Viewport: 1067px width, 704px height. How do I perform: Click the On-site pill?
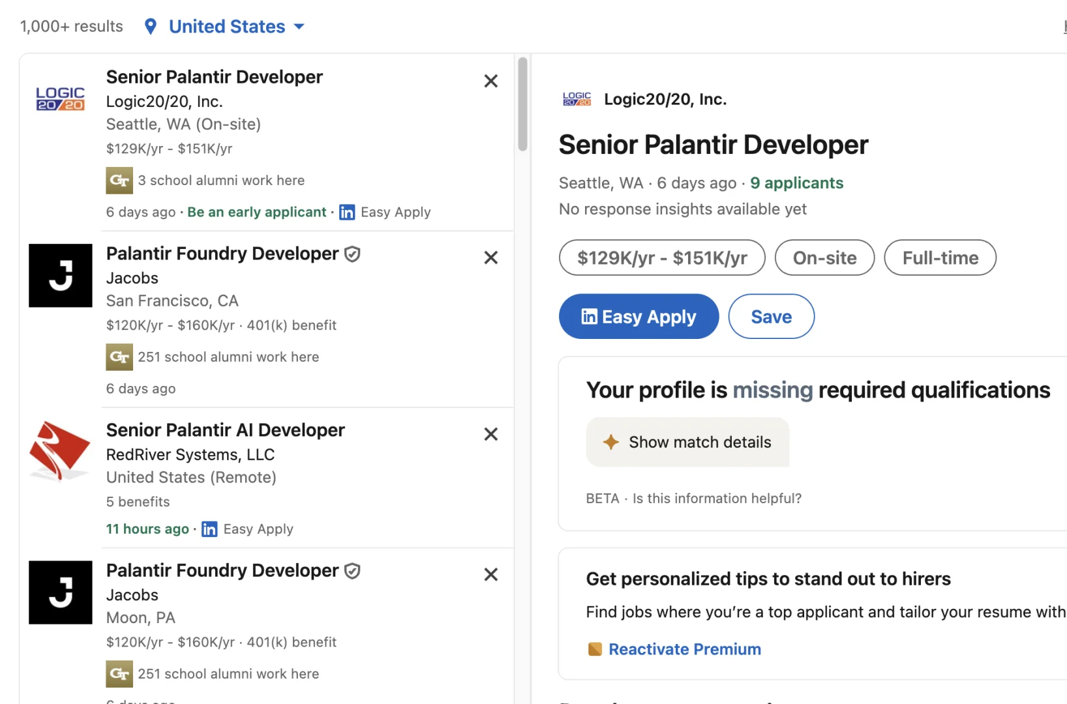pos(824,258)
